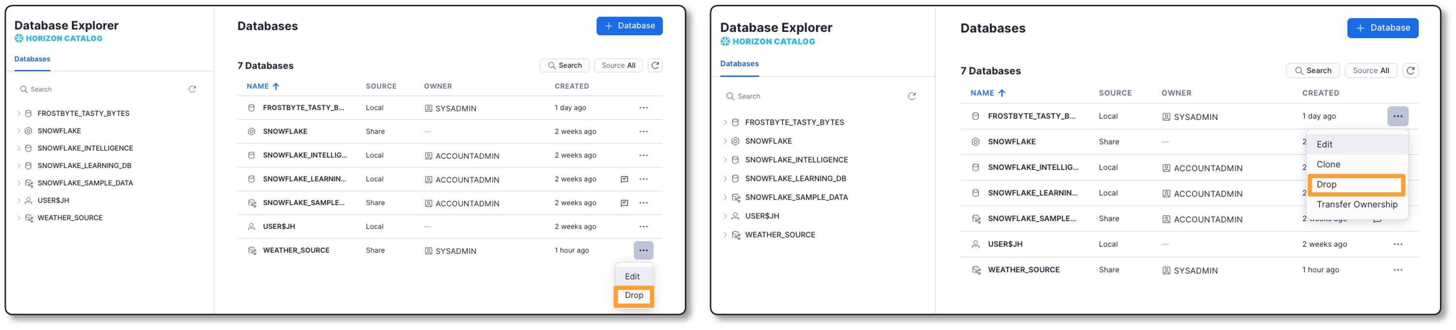Image resolution: width=1456 pixels, height=330 pixels.
Task: Open the SNOWFLAKE_INTELLIG... row actions menu in left window
Action: (643, 155)
